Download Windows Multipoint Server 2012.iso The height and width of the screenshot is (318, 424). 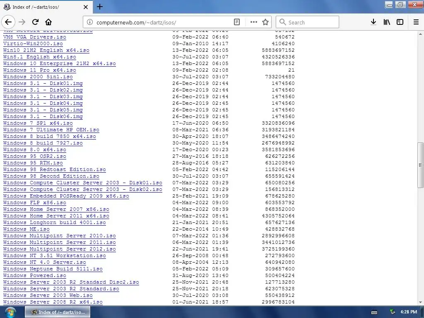tap(60, 249)
